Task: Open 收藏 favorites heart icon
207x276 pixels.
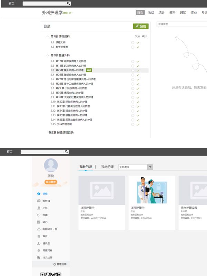Action: [39, 215]
